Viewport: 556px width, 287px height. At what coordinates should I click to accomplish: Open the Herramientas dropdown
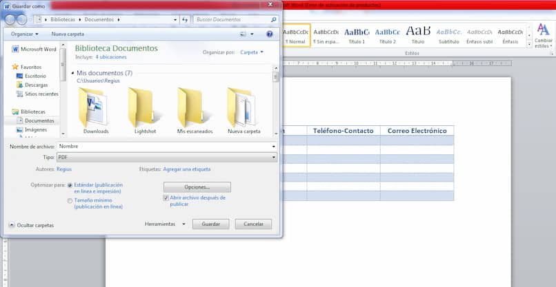(x=165, y=224)
